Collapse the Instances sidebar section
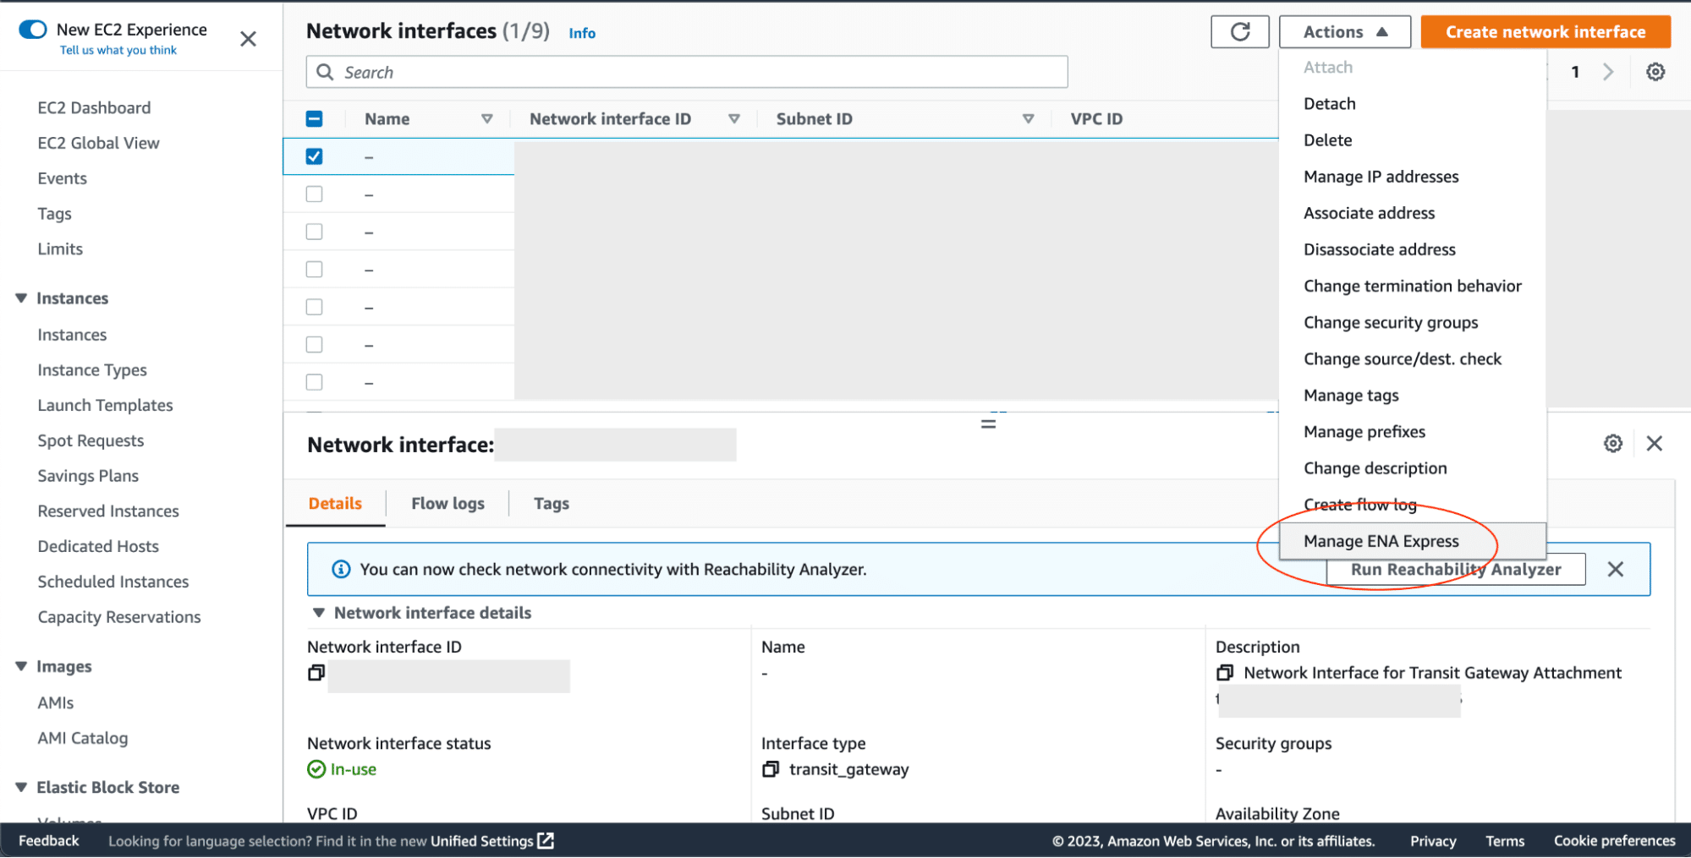The width and height of the screenshot is (1691, 858). pos(21,298)
